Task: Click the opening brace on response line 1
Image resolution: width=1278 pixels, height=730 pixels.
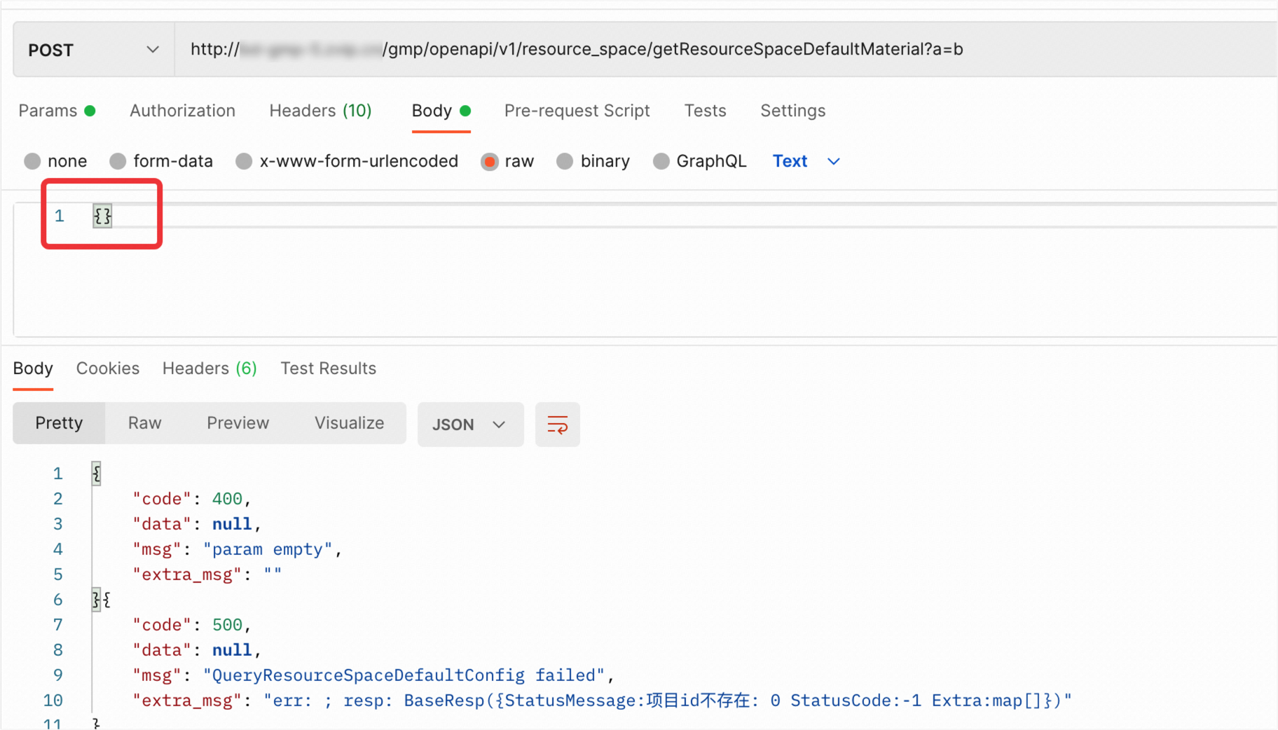Action: click(x=97, y=474)
